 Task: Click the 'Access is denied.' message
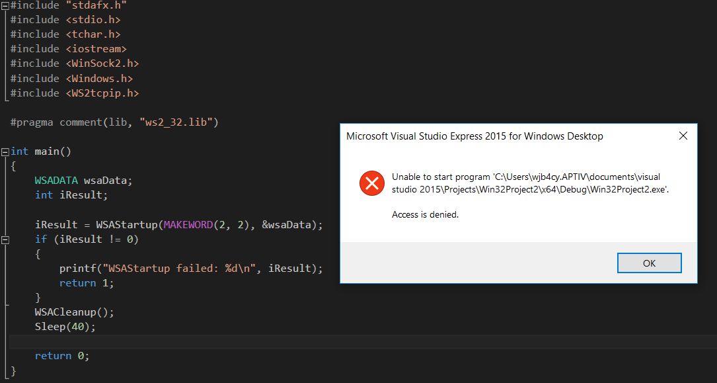click(x=425, y=214)
